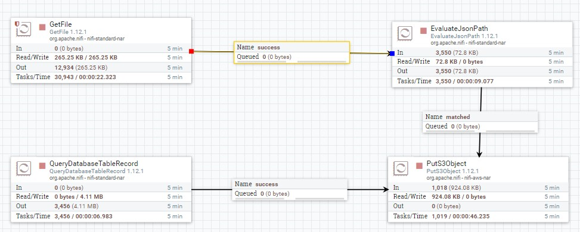
Task: Click Queued count on QueryDatabaseTableRecord success connection
Action: click(x=262, y=193)
